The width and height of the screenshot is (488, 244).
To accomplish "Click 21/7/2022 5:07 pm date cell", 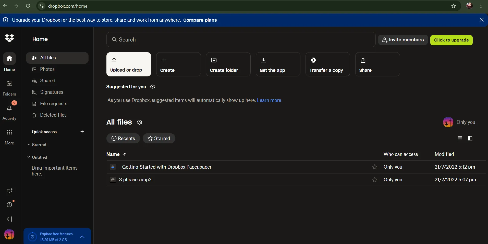I will point(455,180).
